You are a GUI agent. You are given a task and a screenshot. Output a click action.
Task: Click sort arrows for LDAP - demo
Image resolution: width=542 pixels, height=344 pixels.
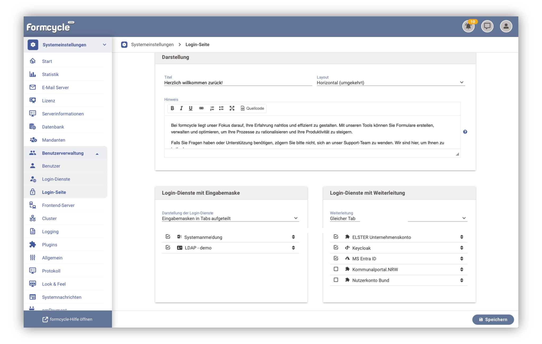pyautogui.click(x=293, y=248)
